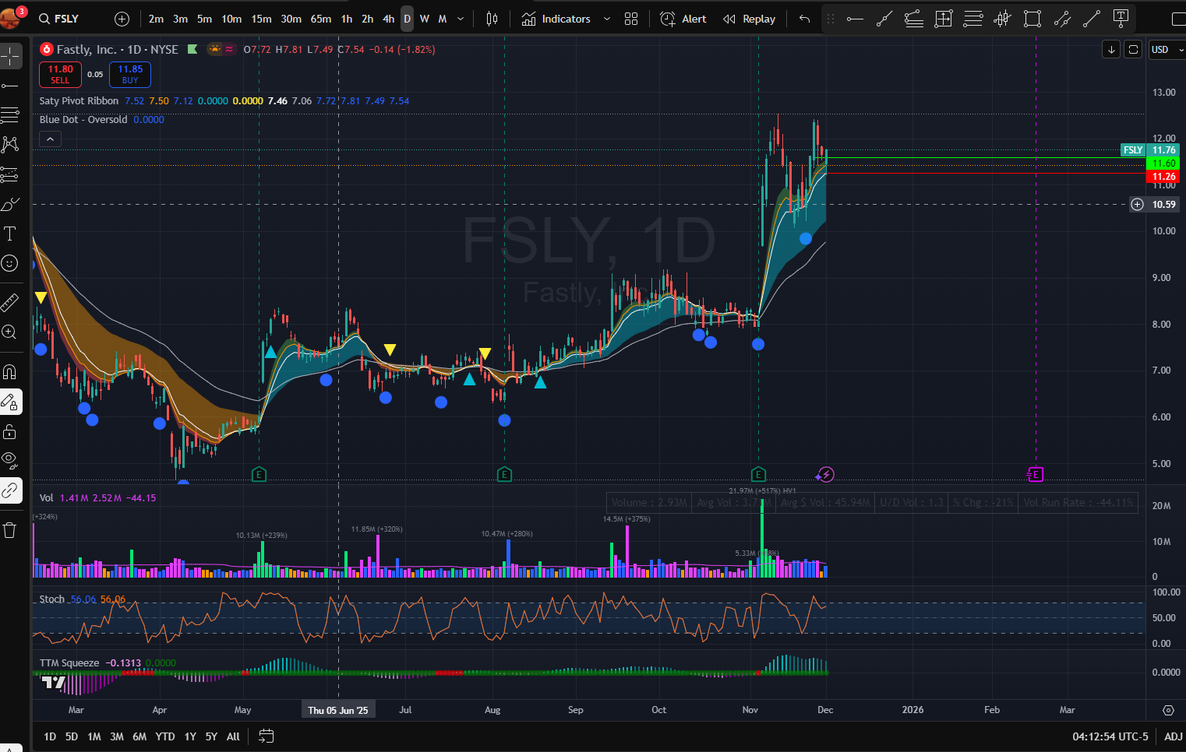Select the bars pattern tool in favorites bar
Viewport: 1186px width, 752px height.
(x=1002, y=19)
